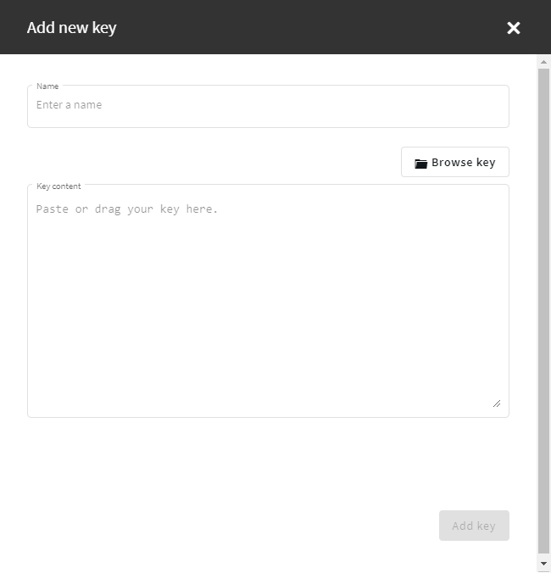Click the "Add new key" dialog title

[71, 28]
